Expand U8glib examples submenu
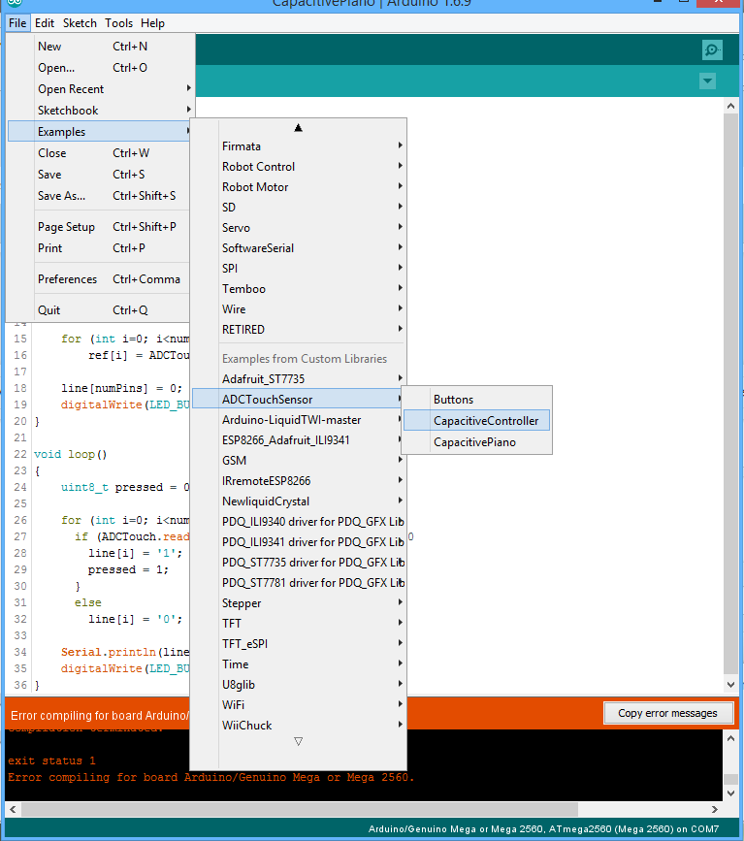The image size is (744, 841). (x=299, y=685)
